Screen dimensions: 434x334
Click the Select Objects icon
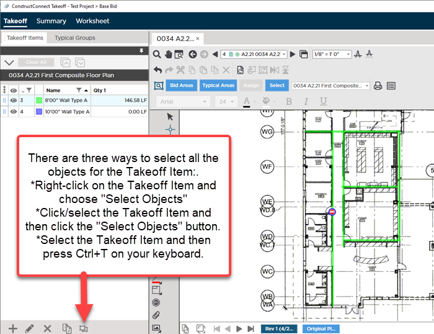pyautogui.click(x=84, y=329)
